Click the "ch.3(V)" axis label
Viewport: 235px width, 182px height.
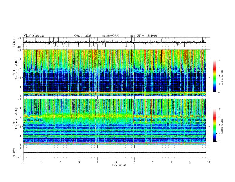(14, 153)
